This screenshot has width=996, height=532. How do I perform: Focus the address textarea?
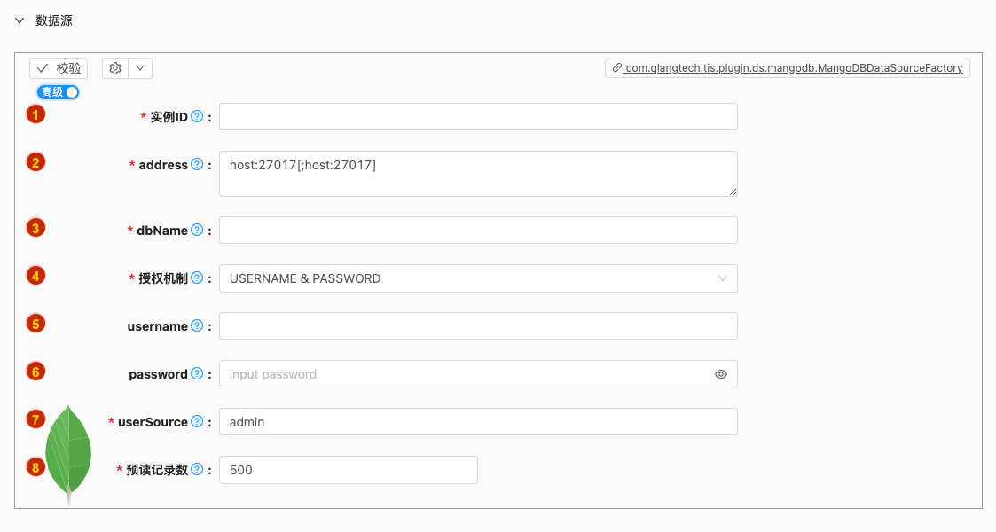tap(478, 173)
